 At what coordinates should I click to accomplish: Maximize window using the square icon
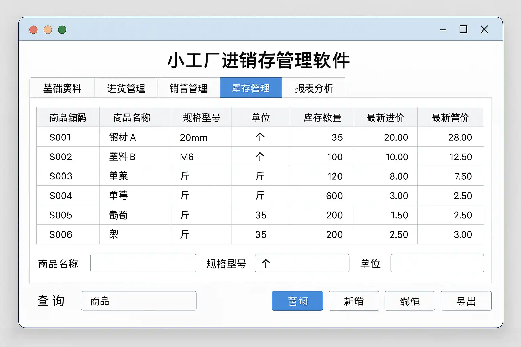click(x=463, y=29)
